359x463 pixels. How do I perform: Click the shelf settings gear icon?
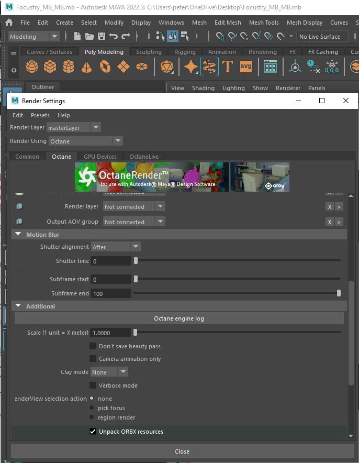(x=14, y=70)
